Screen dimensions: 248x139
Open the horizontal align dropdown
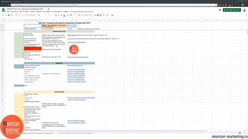point(79,15)
